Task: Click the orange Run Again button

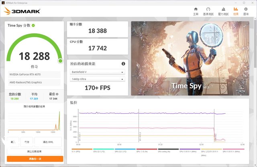Action: tap(35, 159)
